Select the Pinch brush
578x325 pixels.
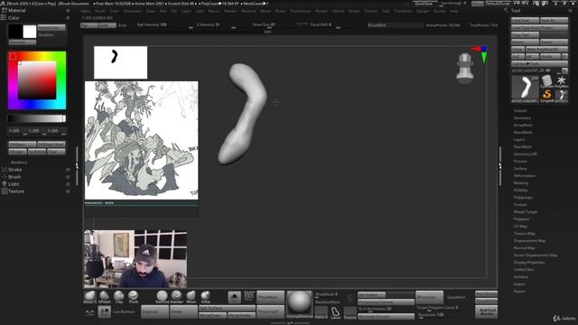[x=134, y=297]
